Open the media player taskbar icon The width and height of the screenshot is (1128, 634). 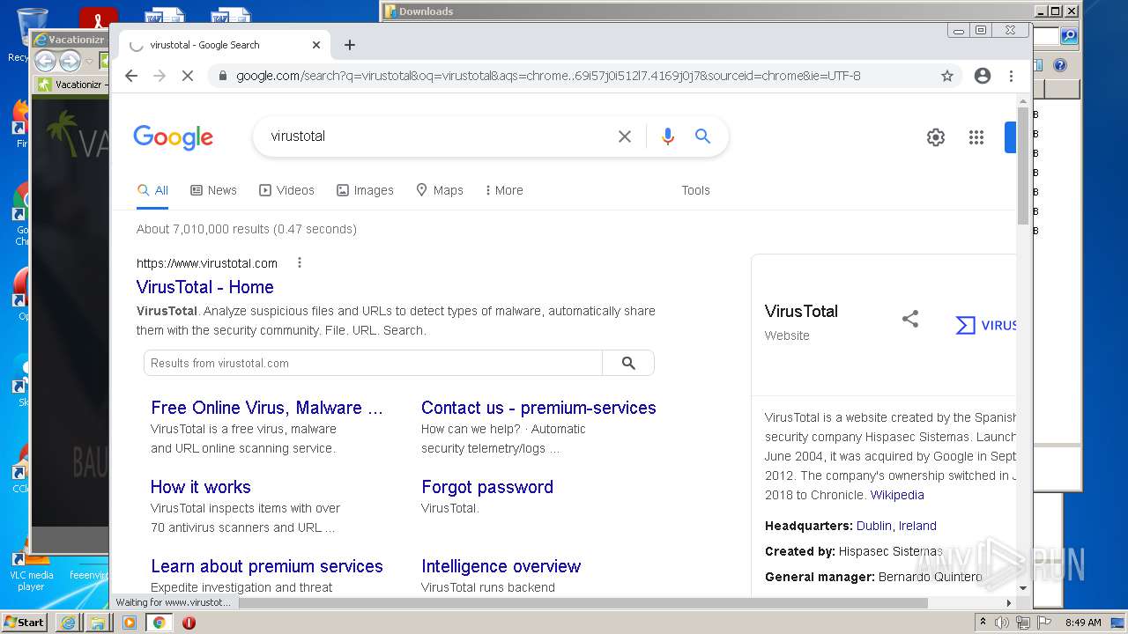click(x=130, y=623)
